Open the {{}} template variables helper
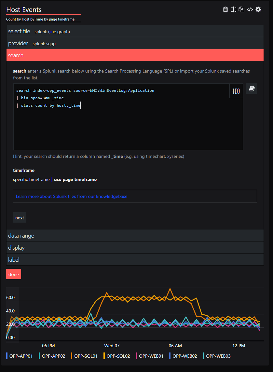Screen dimensions: 273x372 click(236, 91)
